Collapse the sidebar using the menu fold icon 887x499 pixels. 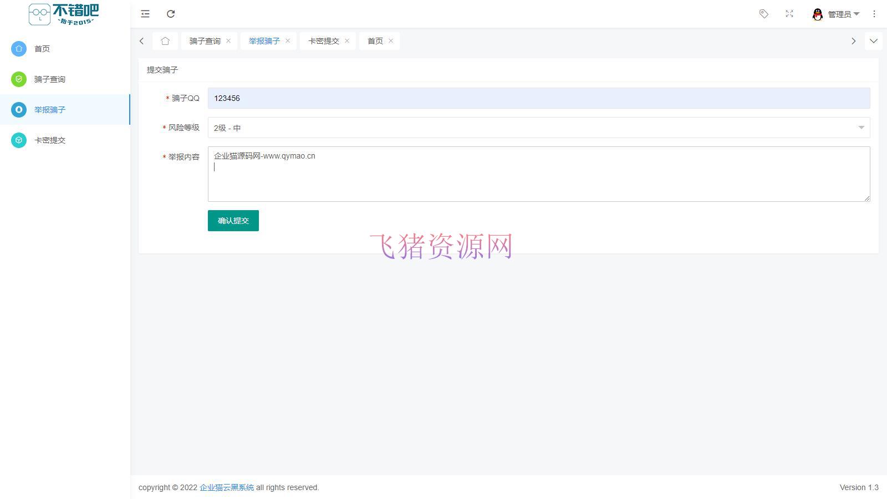[x=145, y=14]
